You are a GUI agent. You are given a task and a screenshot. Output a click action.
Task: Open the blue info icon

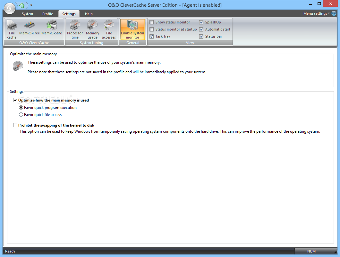(x=334, y=13)
